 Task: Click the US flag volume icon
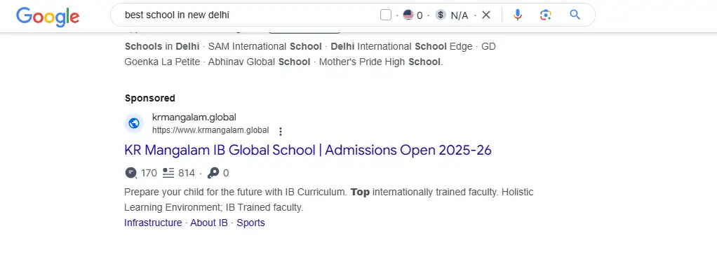point(408,15)
